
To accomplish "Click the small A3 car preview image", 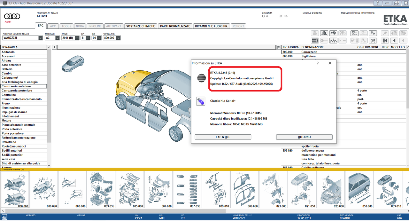I will [x=73, y=63].
